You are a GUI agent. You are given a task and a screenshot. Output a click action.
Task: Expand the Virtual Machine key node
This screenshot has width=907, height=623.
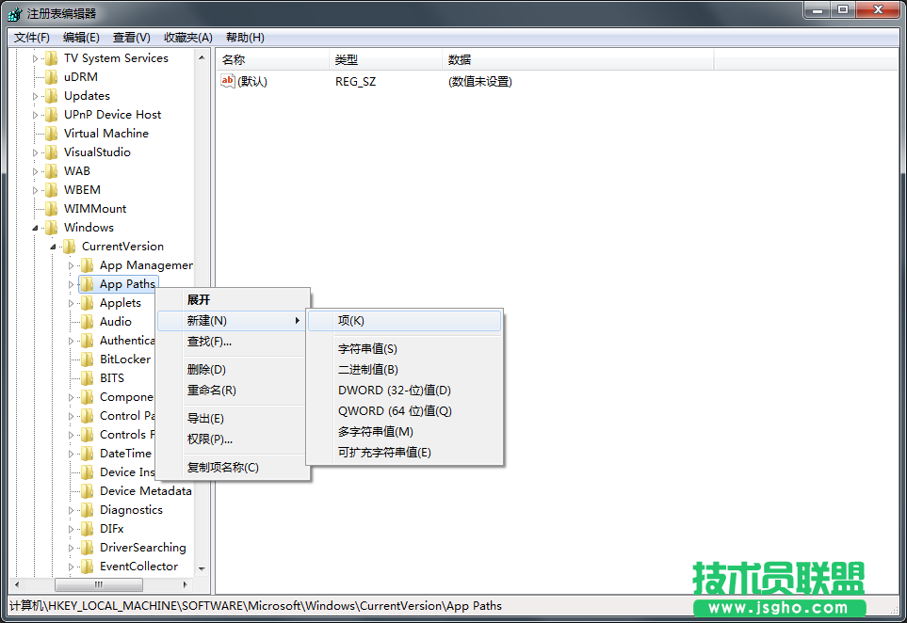coord(36,133)
